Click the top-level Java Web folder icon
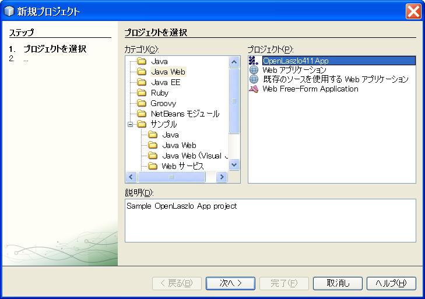This screenshot has width=425, height=299. point(142,72)
